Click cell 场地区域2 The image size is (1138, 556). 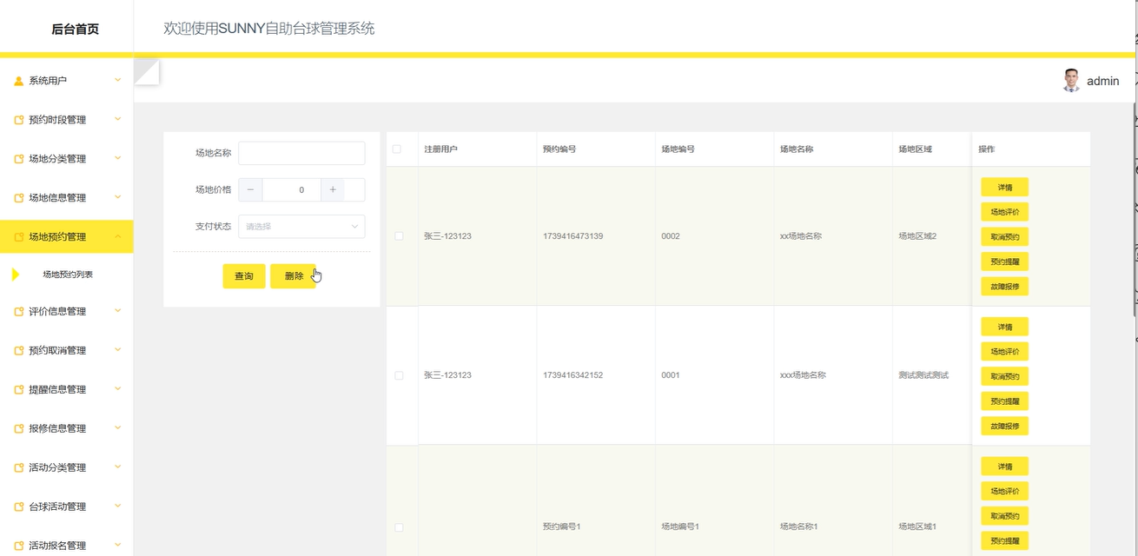917,236
